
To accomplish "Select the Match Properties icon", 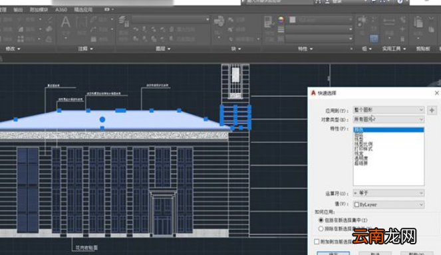I will (268, 22).
